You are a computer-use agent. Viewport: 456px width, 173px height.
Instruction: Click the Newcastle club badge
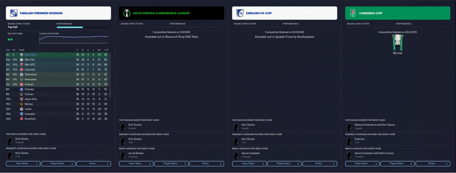[x=21, y=80]
